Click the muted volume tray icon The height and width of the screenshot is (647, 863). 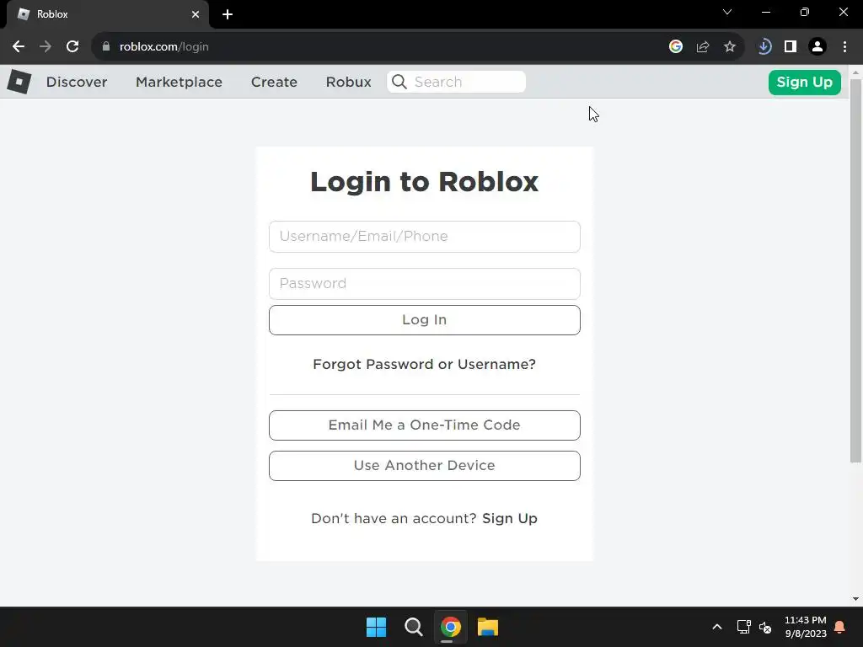pos(765,627)
